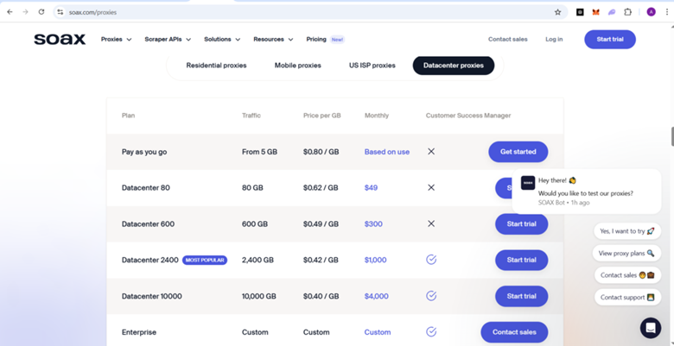Screen dimensions: 674x346
Task: Bookmark this page with the star icon
Action: pos(557,12)
